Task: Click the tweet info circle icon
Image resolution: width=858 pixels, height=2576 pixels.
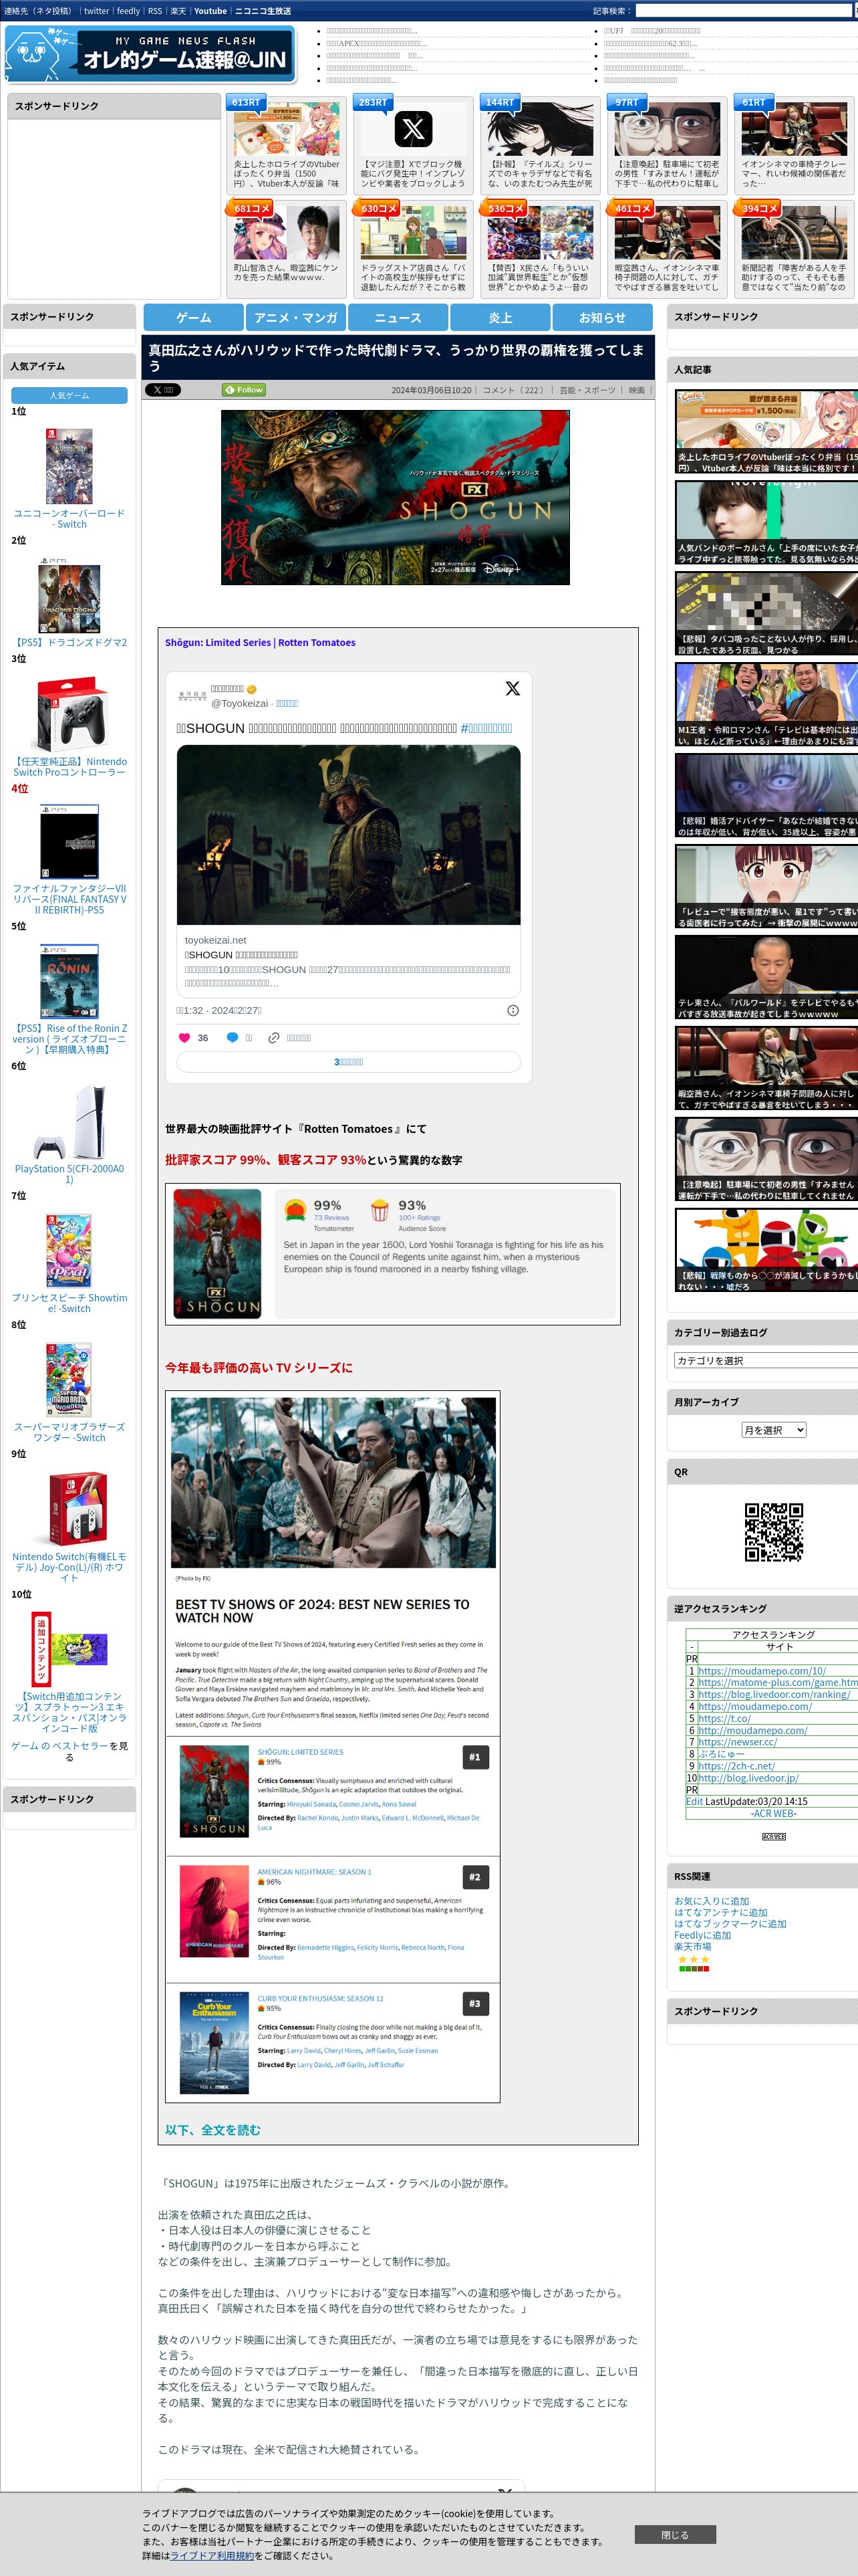Action: [513, 1010]
